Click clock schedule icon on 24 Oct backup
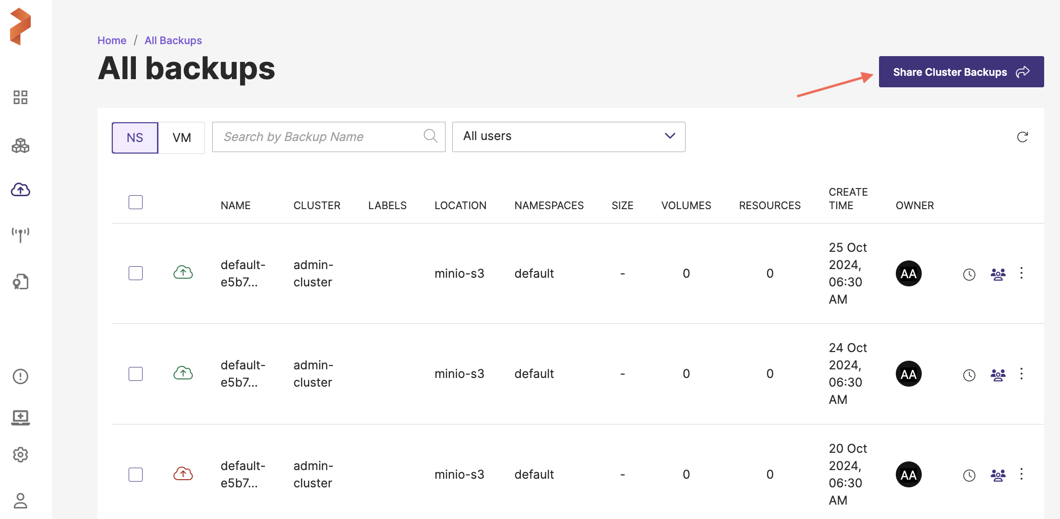 [x=969, y=375]
